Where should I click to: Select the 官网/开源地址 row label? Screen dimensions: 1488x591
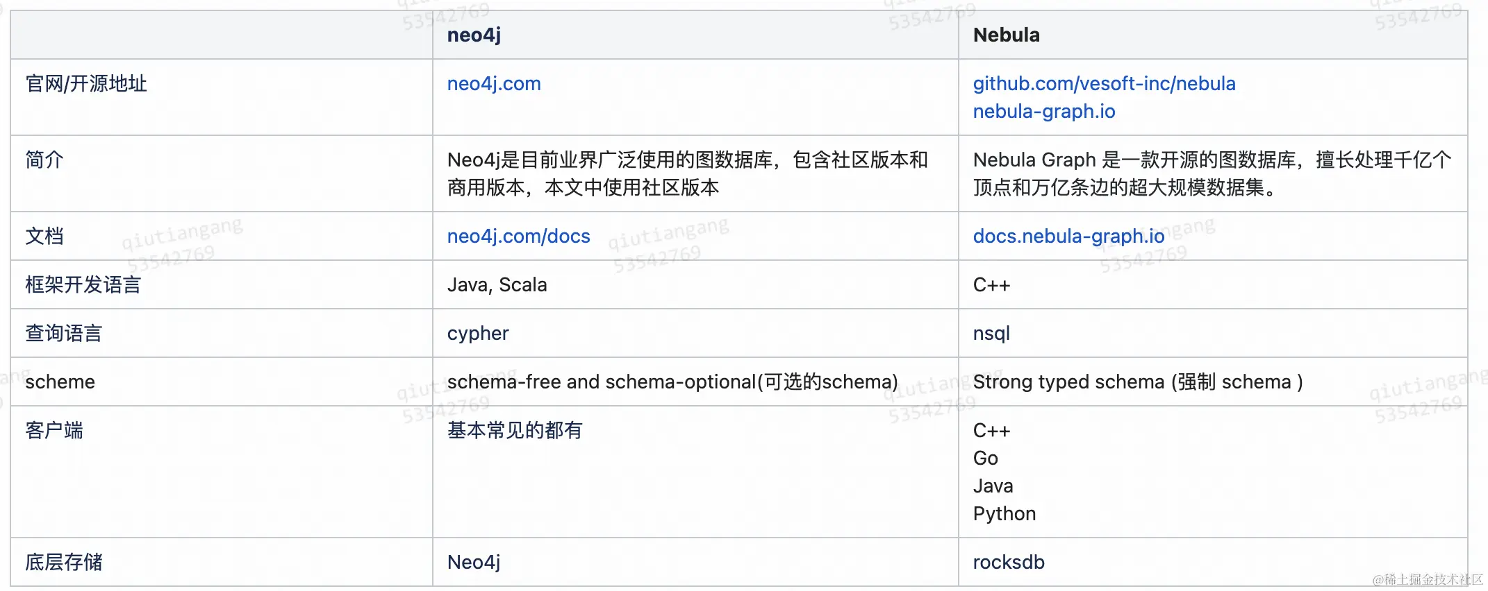coord(86,84)
